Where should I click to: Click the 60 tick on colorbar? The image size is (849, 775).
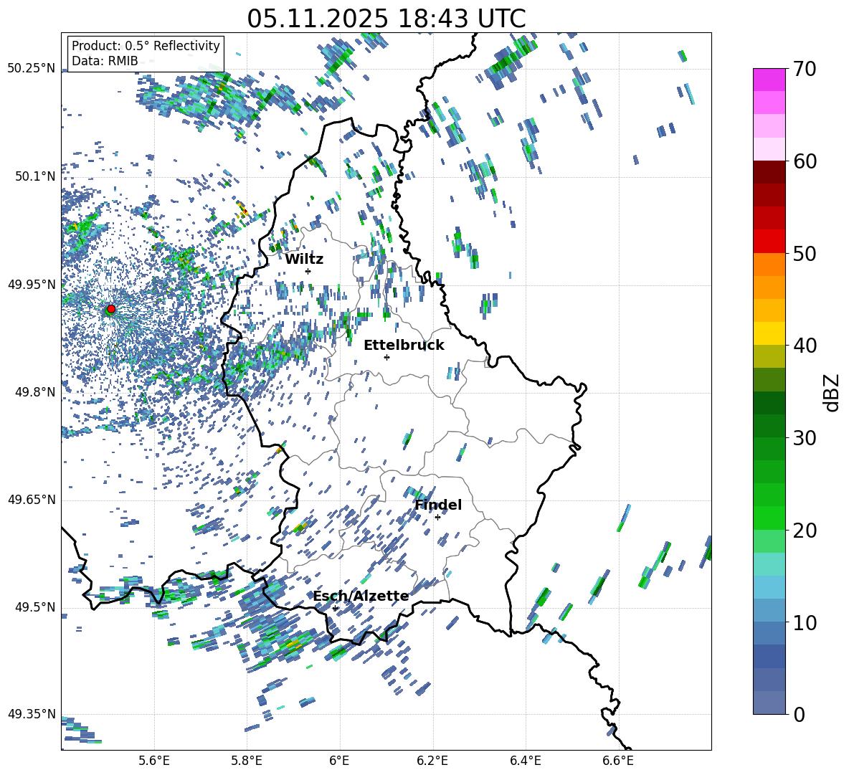805,161
